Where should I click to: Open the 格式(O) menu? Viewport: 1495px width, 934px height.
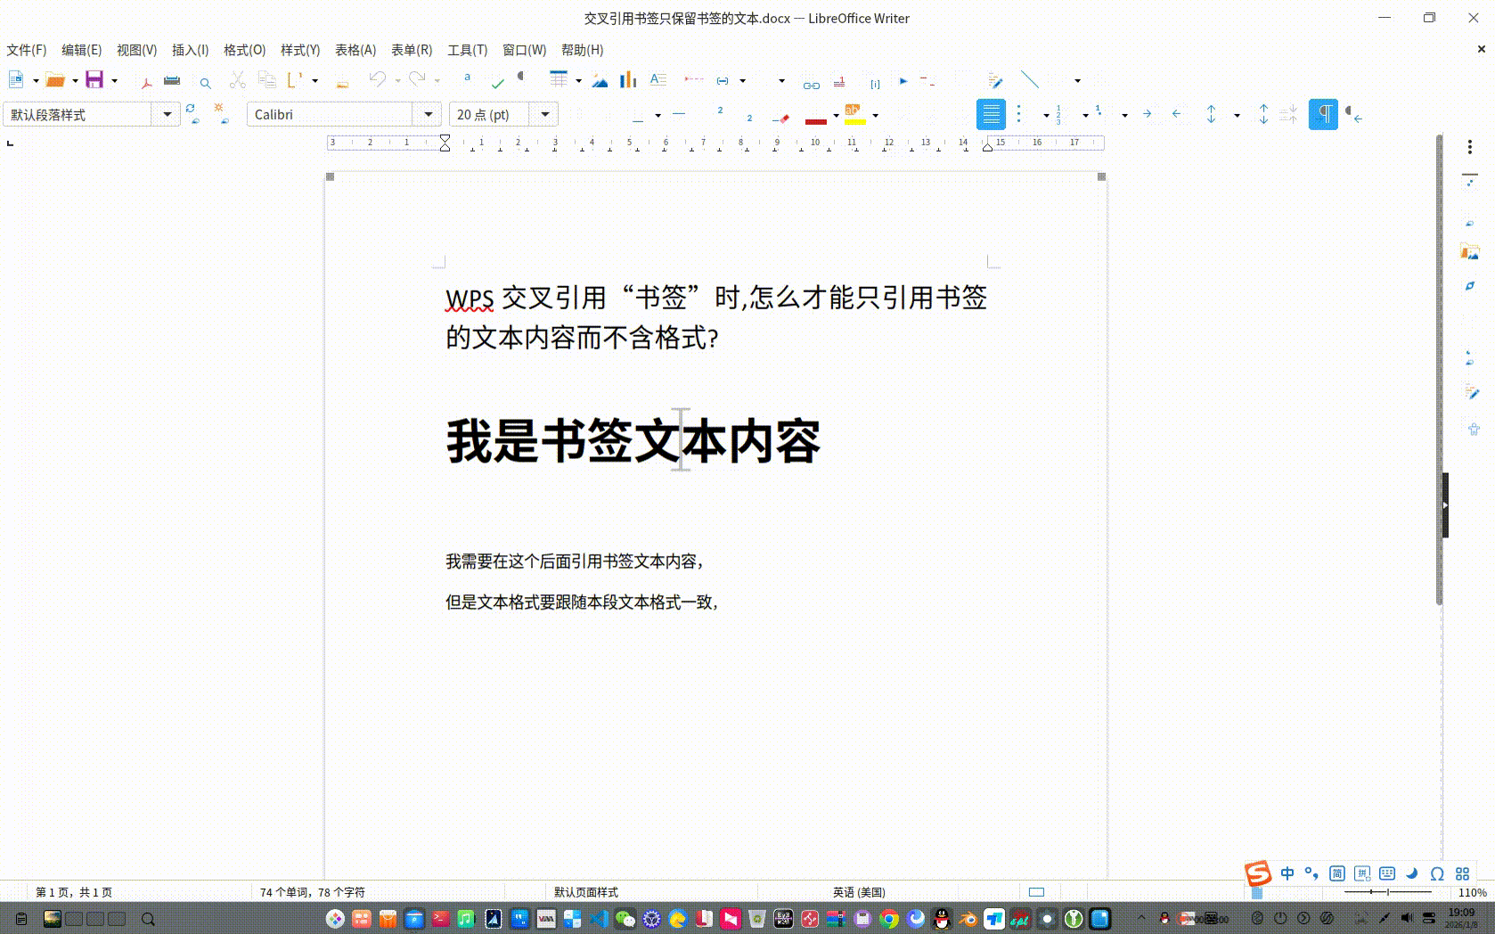pyautogui.click(x=244, y=50)
